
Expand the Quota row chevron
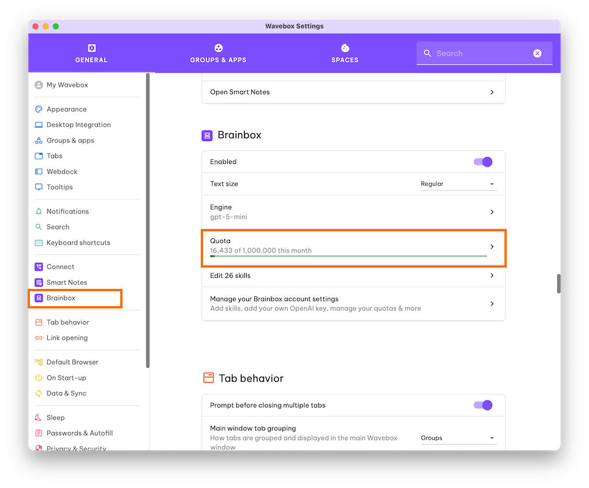click(492, 247)
